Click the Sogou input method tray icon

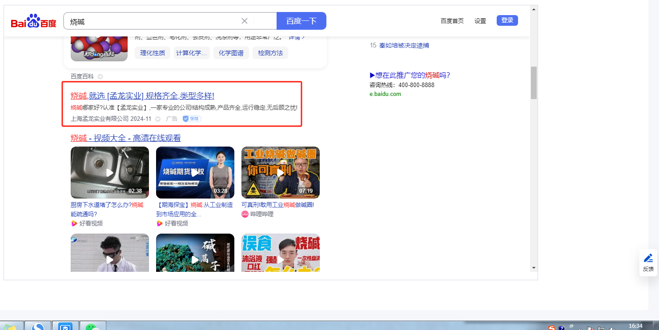(551, 328)
